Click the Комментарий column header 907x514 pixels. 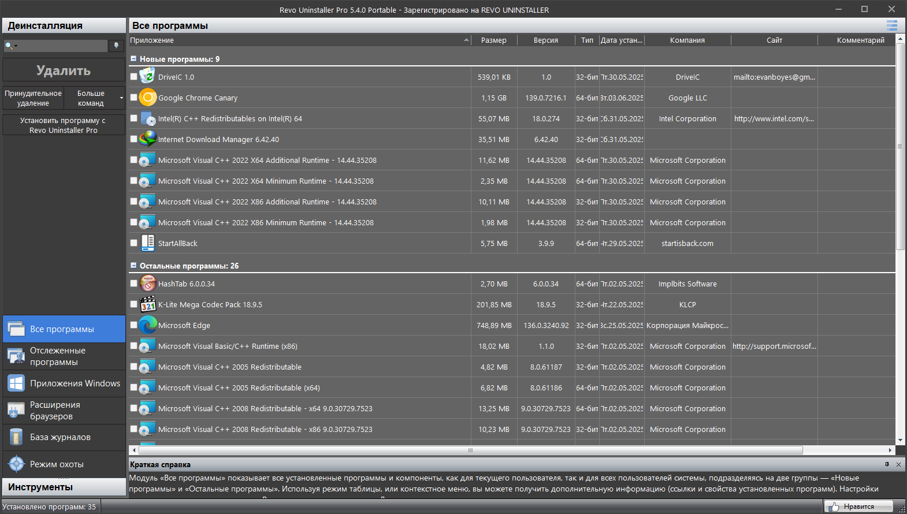860,40
